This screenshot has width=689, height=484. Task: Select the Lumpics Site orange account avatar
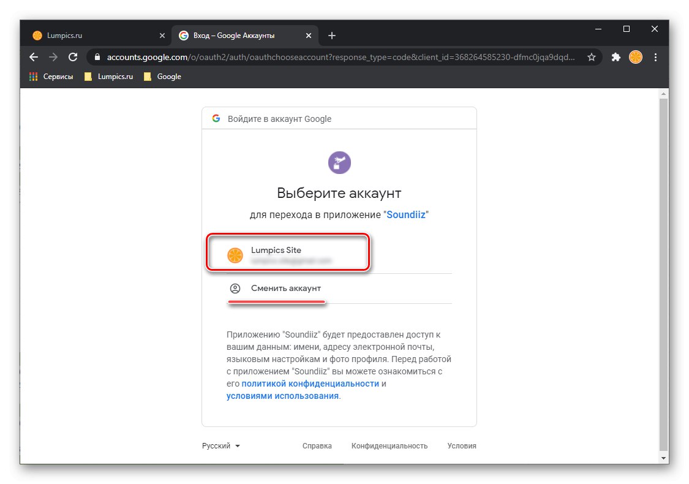pyautogui.click(x=235, y=255)
